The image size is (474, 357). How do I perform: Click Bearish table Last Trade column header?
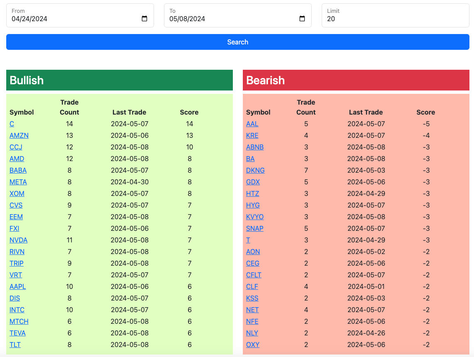pyautogui.click(x=366, y=112)
